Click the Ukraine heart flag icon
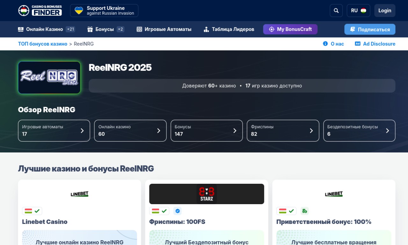 [79, 11]
